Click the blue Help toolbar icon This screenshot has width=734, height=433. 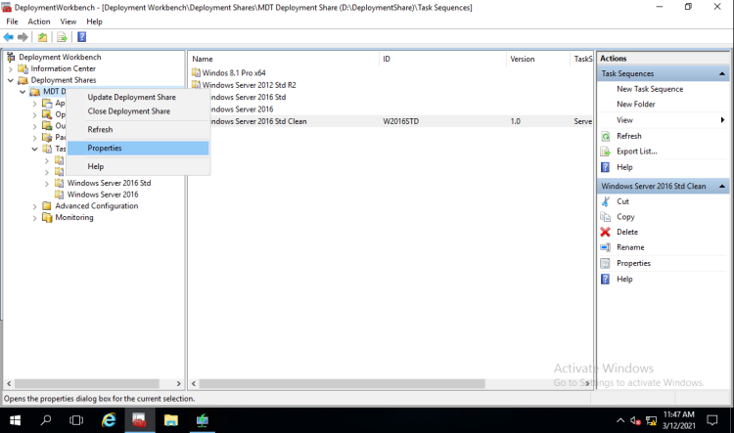point(81,37)
